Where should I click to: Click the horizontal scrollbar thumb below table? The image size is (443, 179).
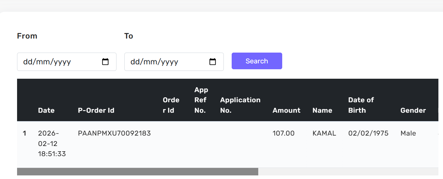(x=137, y=172)
